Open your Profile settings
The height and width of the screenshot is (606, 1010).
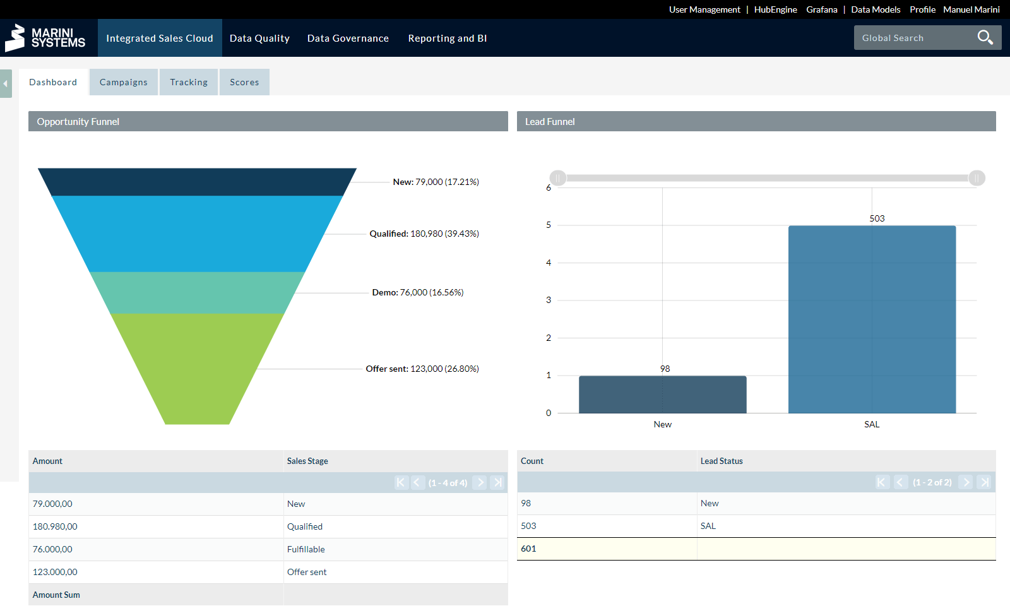(x=922, y=9)
